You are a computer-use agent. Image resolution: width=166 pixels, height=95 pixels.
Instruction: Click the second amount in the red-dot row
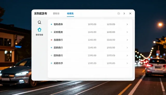point(111,40)
